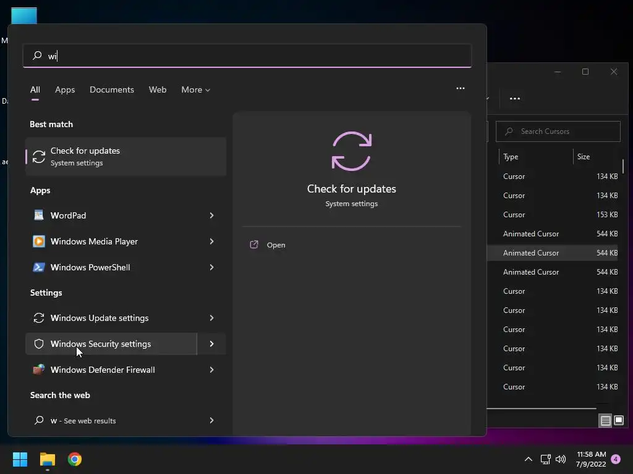
Task: Show hidden system tray icons
Action: point(528,459)
